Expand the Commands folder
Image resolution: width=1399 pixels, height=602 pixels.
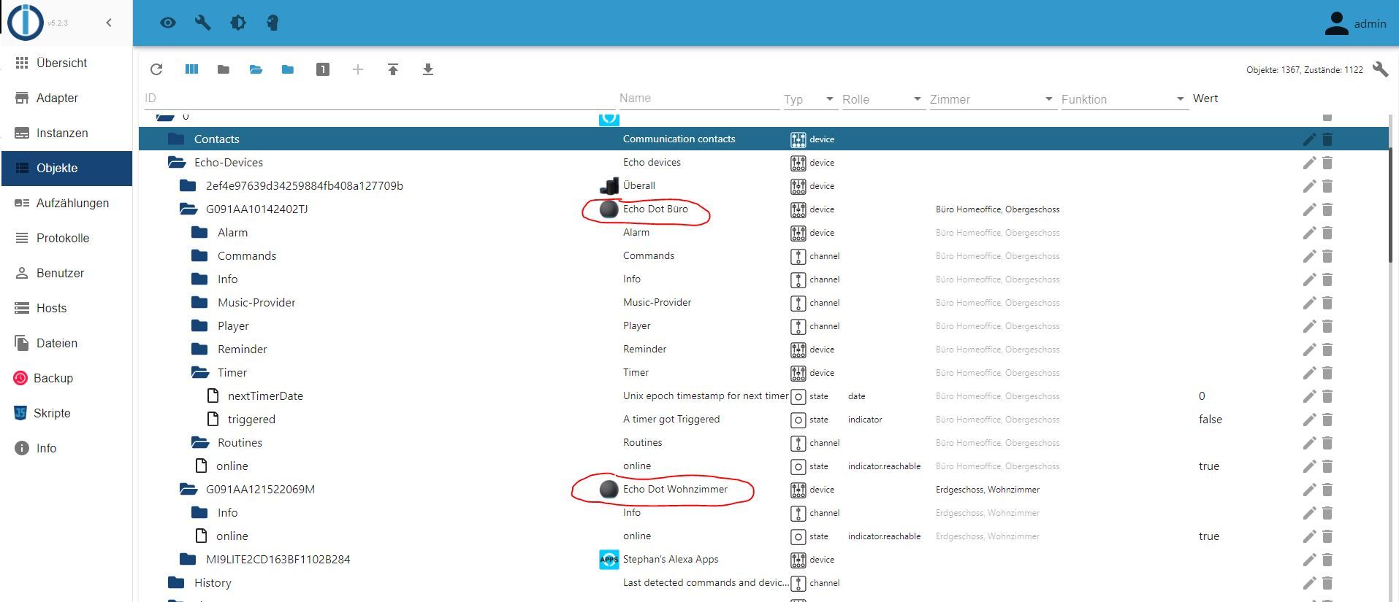[199, 256]
